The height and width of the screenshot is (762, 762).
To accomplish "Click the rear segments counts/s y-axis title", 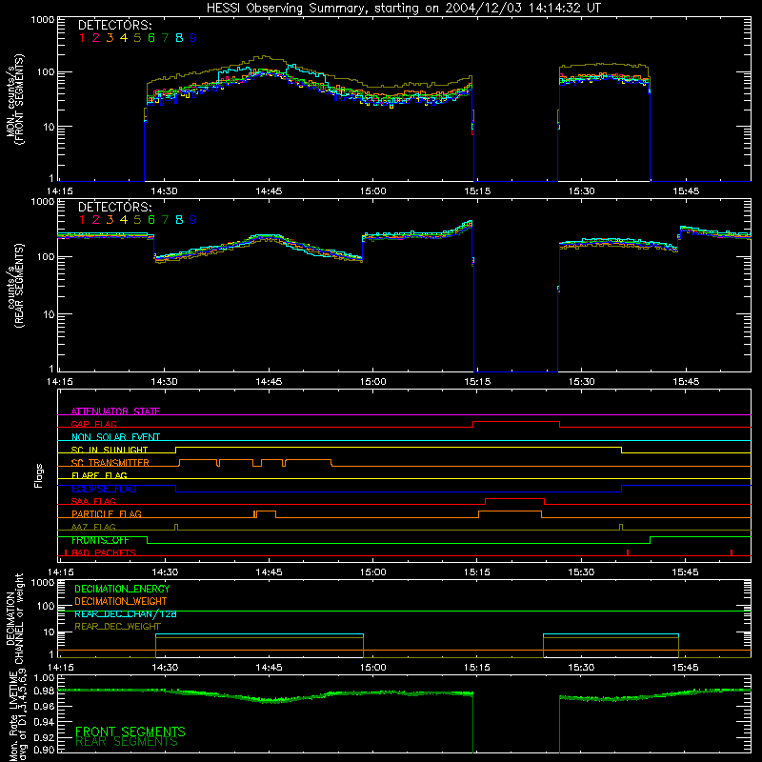I will pos(15,286).
